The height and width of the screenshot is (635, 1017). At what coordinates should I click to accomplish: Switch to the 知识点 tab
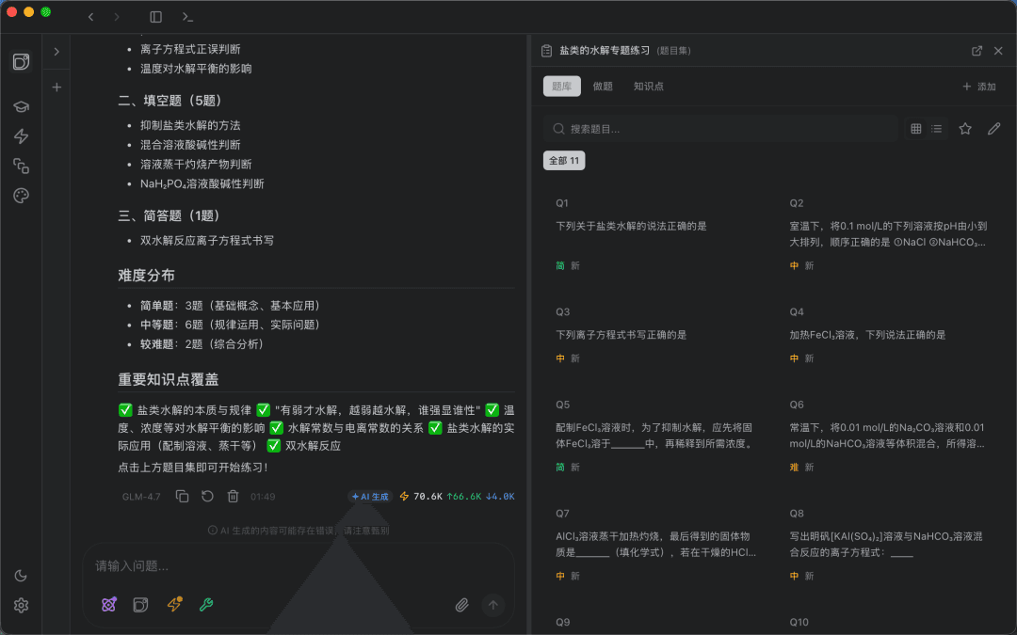click(649, 87)
